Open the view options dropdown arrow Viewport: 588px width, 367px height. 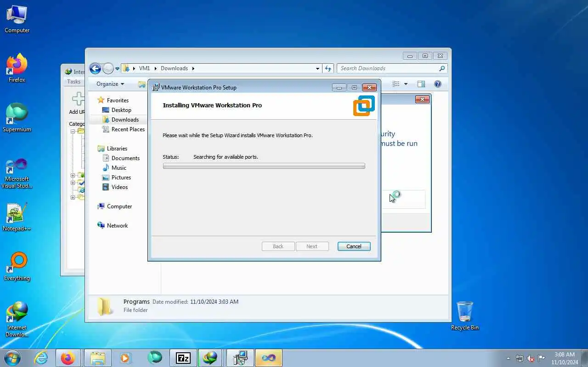[406, 84]
